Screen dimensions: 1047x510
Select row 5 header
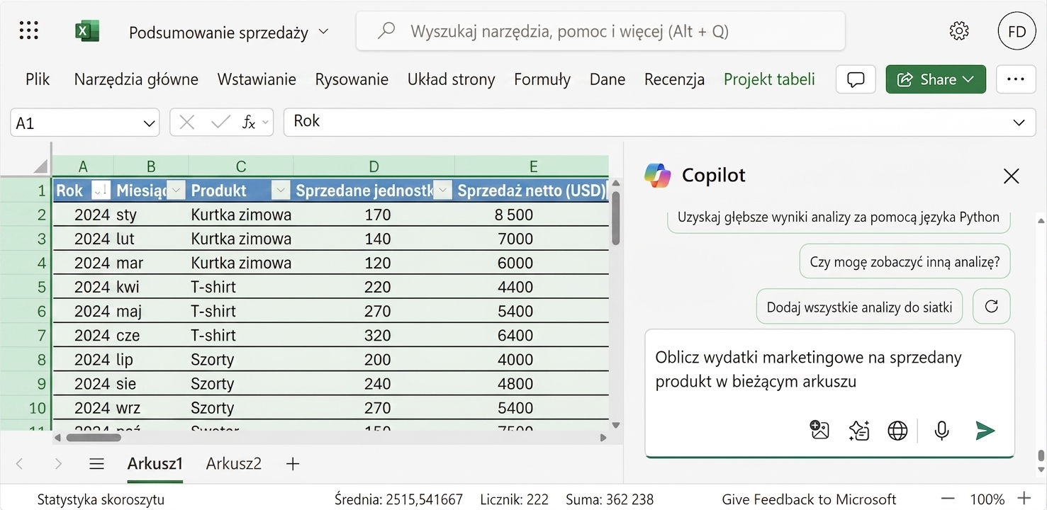coord(27,287)
